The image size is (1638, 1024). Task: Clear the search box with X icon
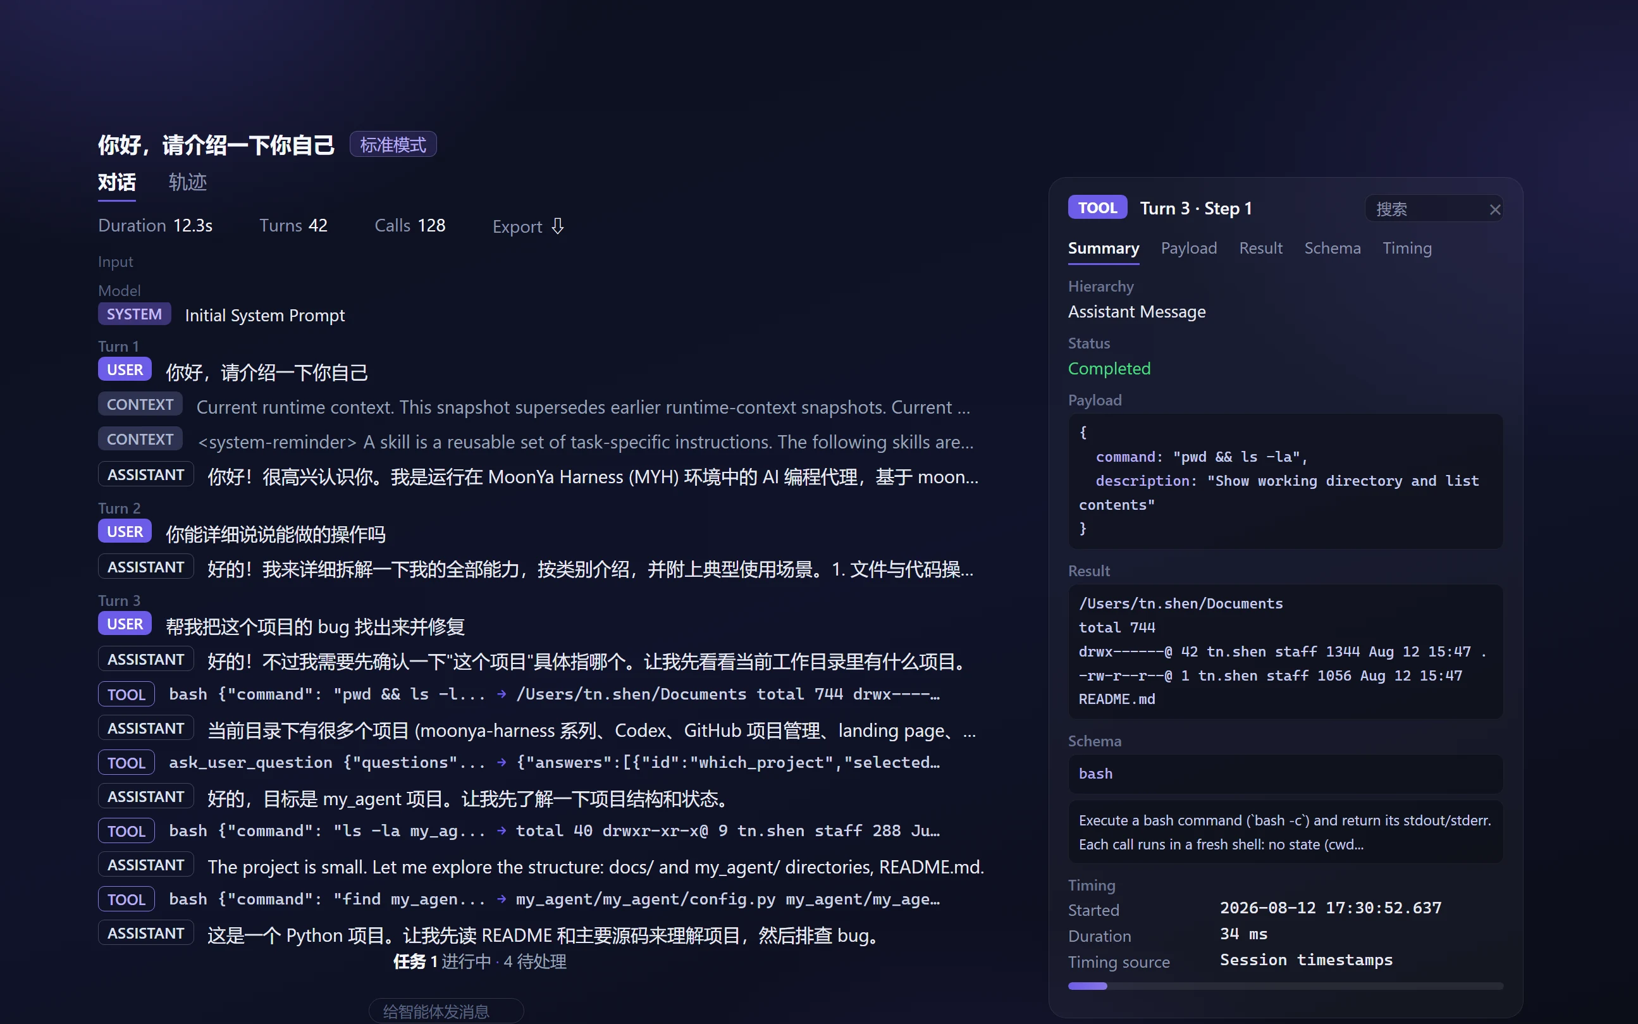click(x=1495, y=210)
